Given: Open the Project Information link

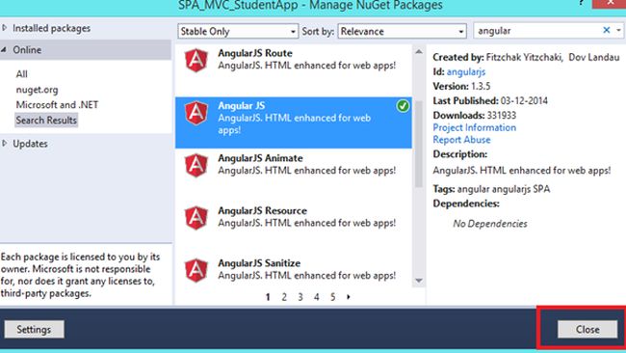Looking at the screenshot, I should tap(474, 127).
